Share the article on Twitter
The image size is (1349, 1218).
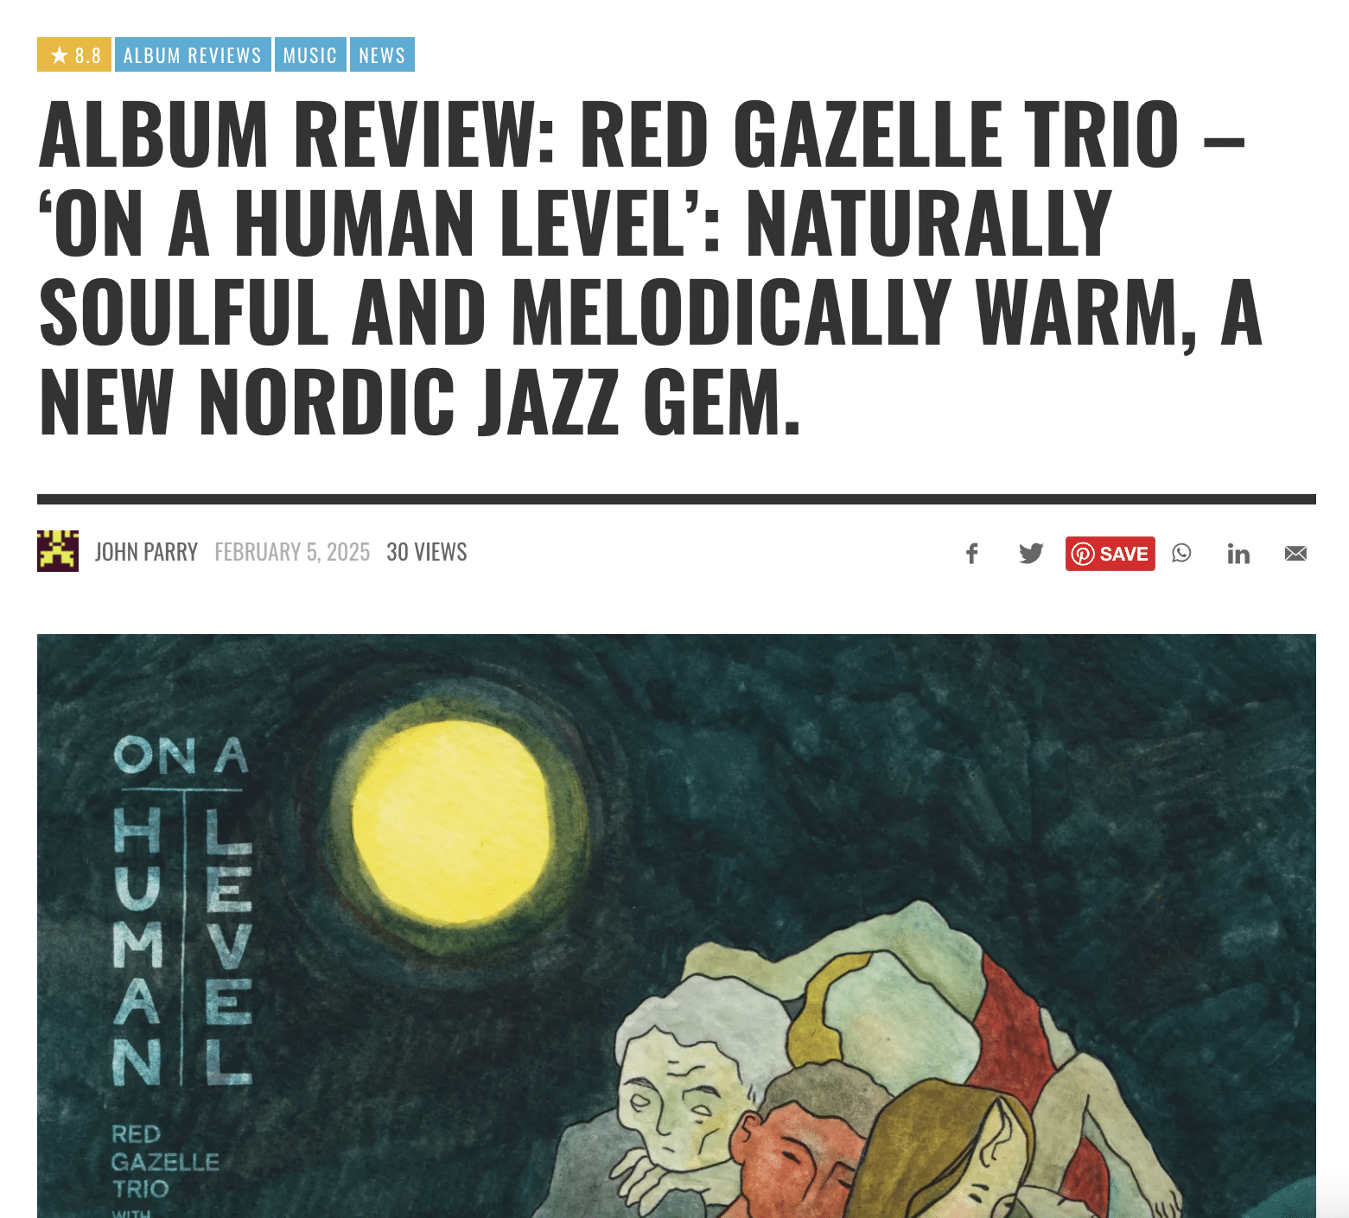(x=1031, y=554)
